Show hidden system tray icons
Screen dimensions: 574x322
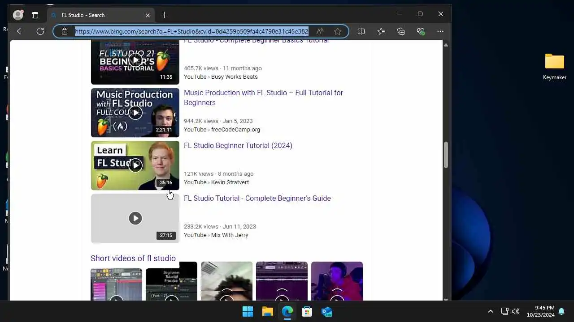pyautogui.click(x=490, y=311)
